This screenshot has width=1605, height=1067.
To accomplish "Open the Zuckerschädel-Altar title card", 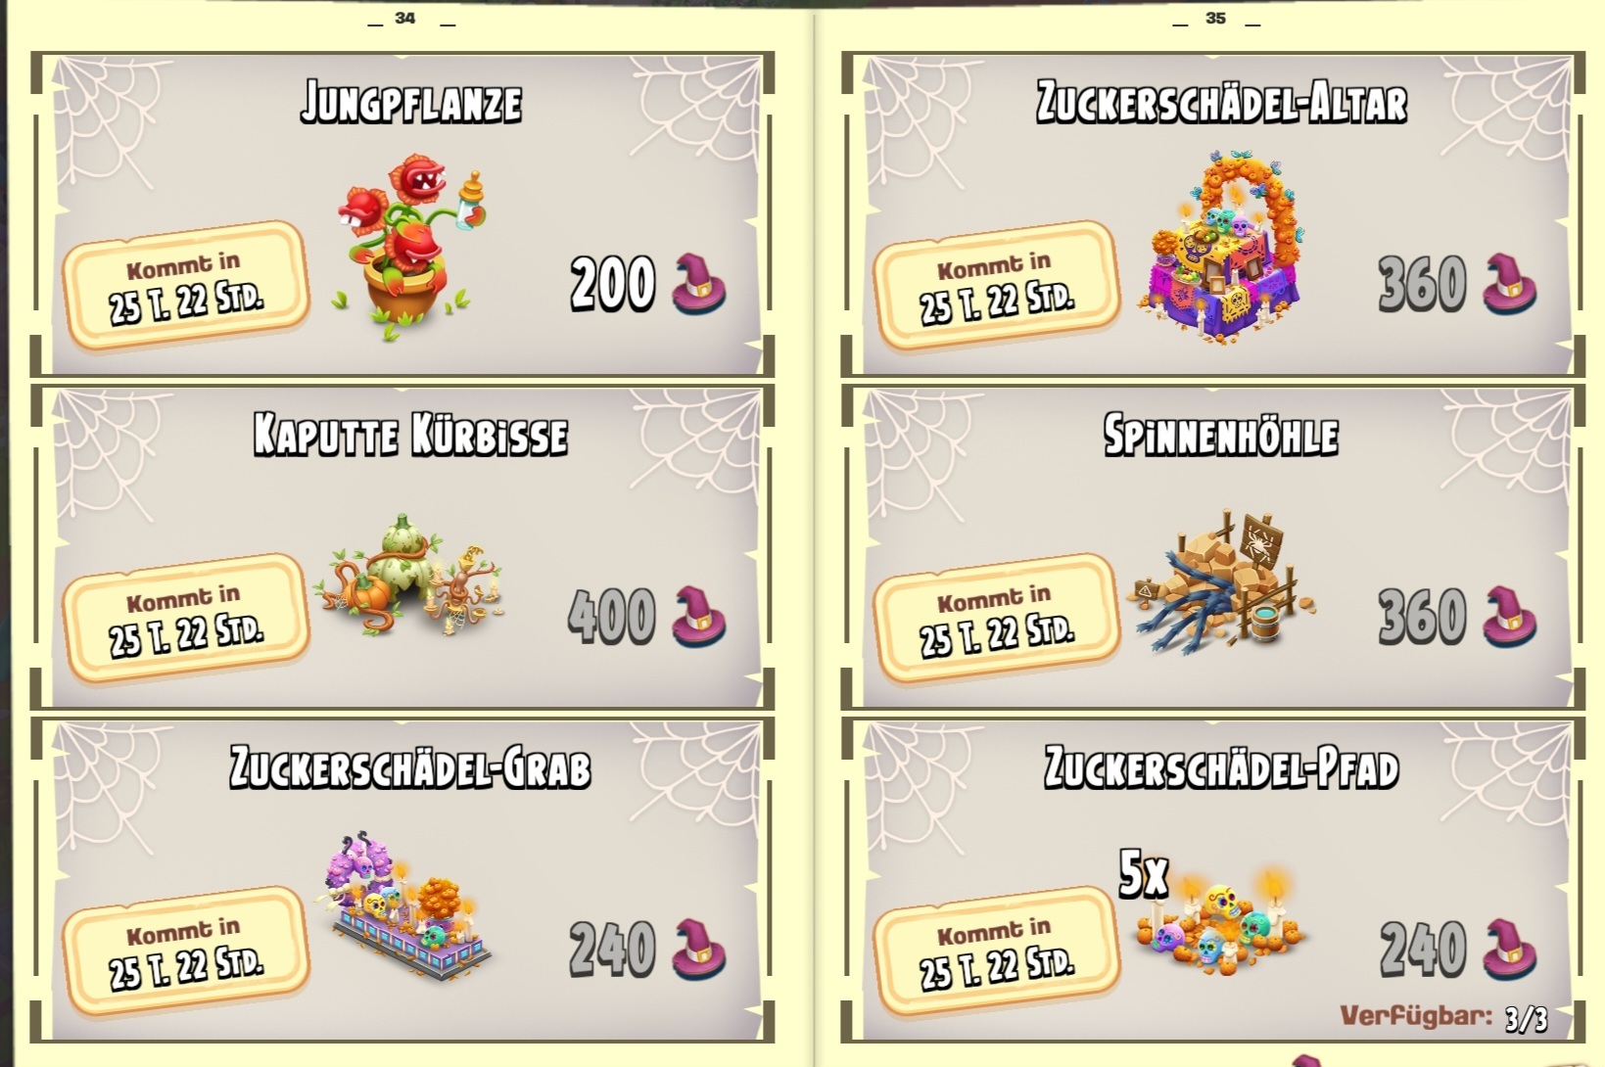I will coord(1221,103).
